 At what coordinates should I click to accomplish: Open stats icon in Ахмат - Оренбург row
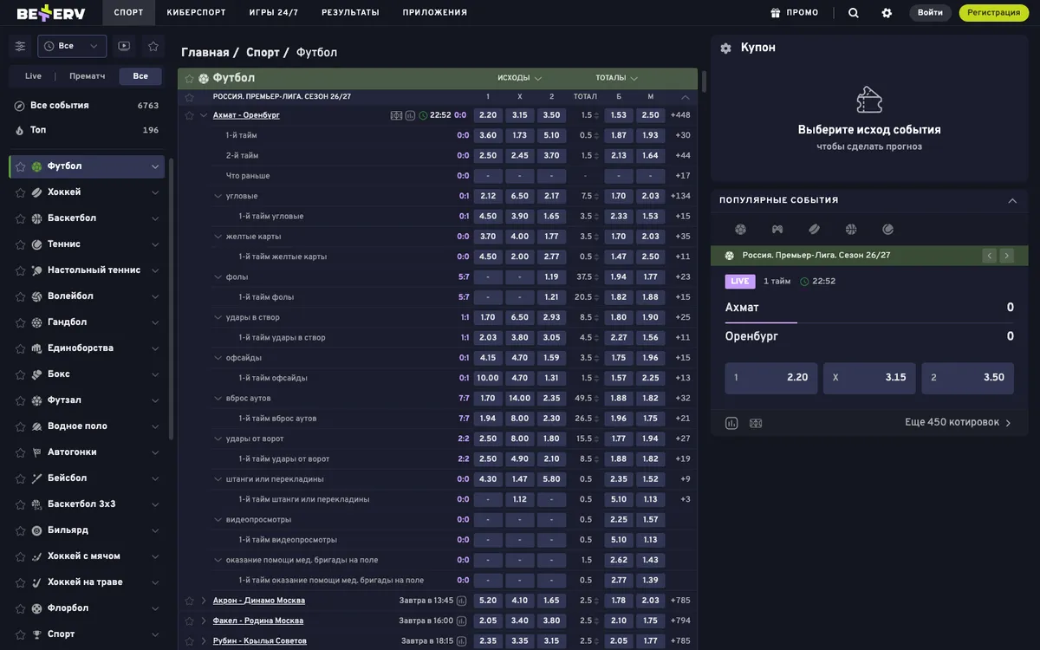[410, 115]
